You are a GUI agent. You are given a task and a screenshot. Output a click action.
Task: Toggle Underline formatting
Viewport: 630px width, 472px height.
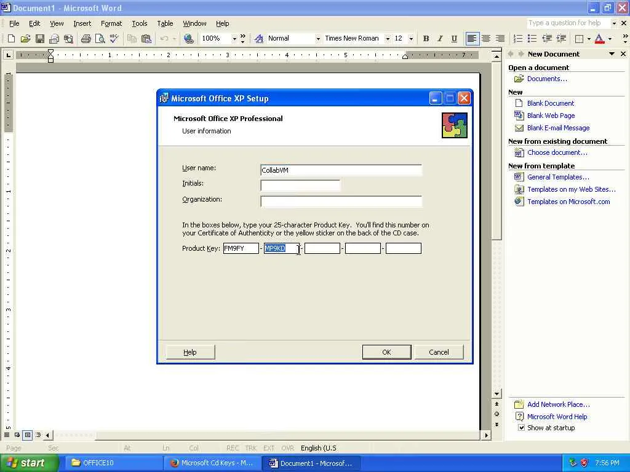(454, 39)
